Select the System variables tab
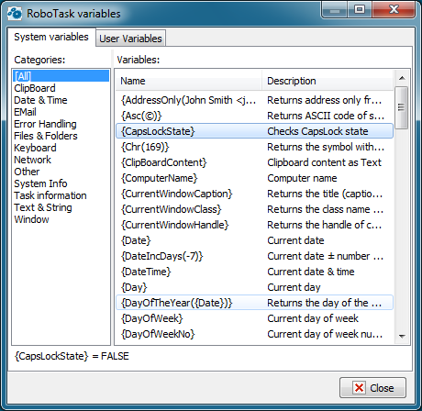Viewport: 422px width, 411px height. click(51, 37)
